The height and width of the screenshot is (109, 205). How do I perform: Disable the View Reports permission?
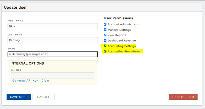coord(105,35)
